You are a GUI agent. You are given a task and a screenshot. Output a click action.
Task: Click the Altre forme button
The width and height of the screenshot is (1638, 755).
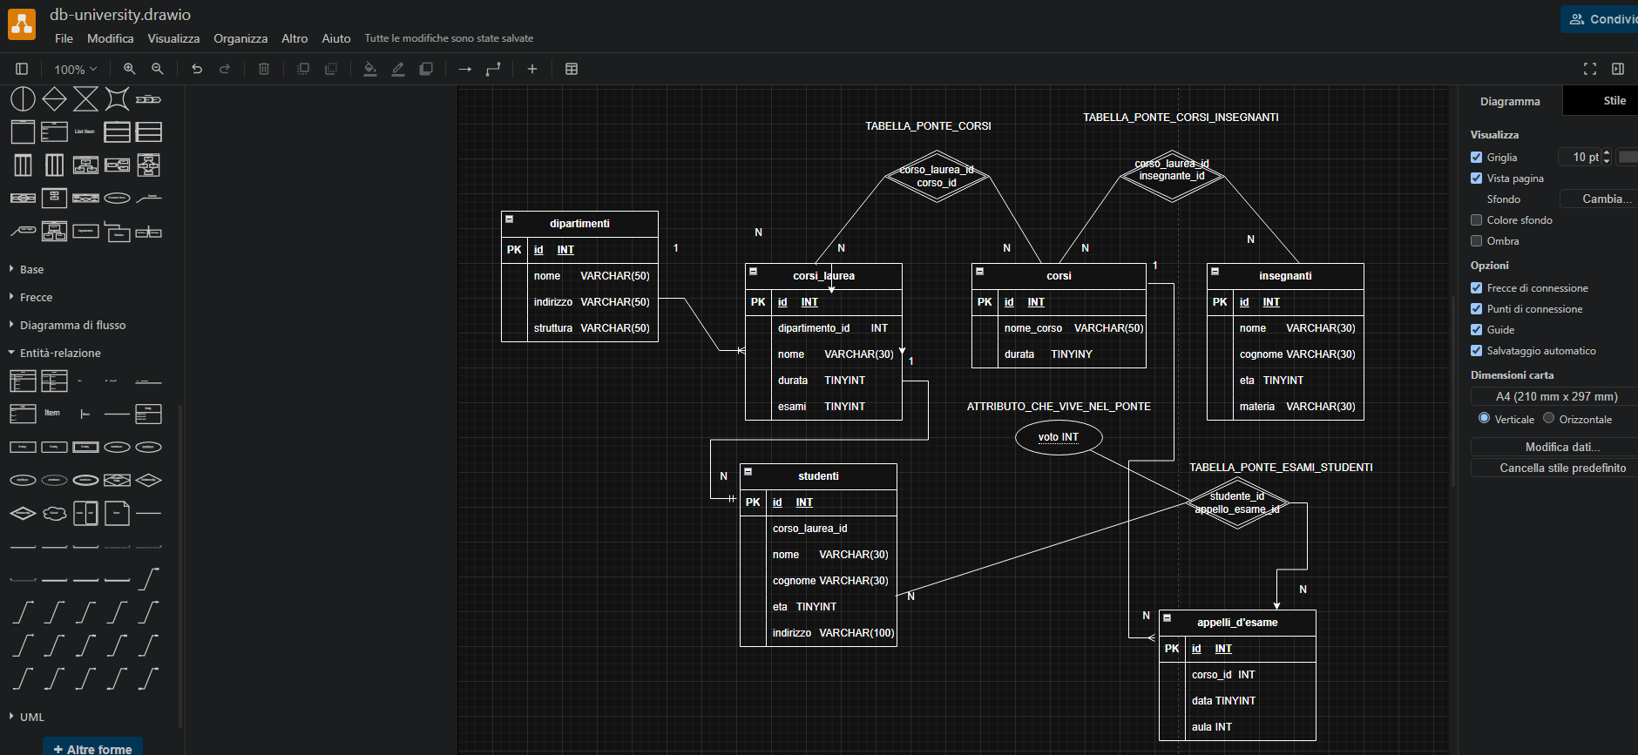pos(93,748)
